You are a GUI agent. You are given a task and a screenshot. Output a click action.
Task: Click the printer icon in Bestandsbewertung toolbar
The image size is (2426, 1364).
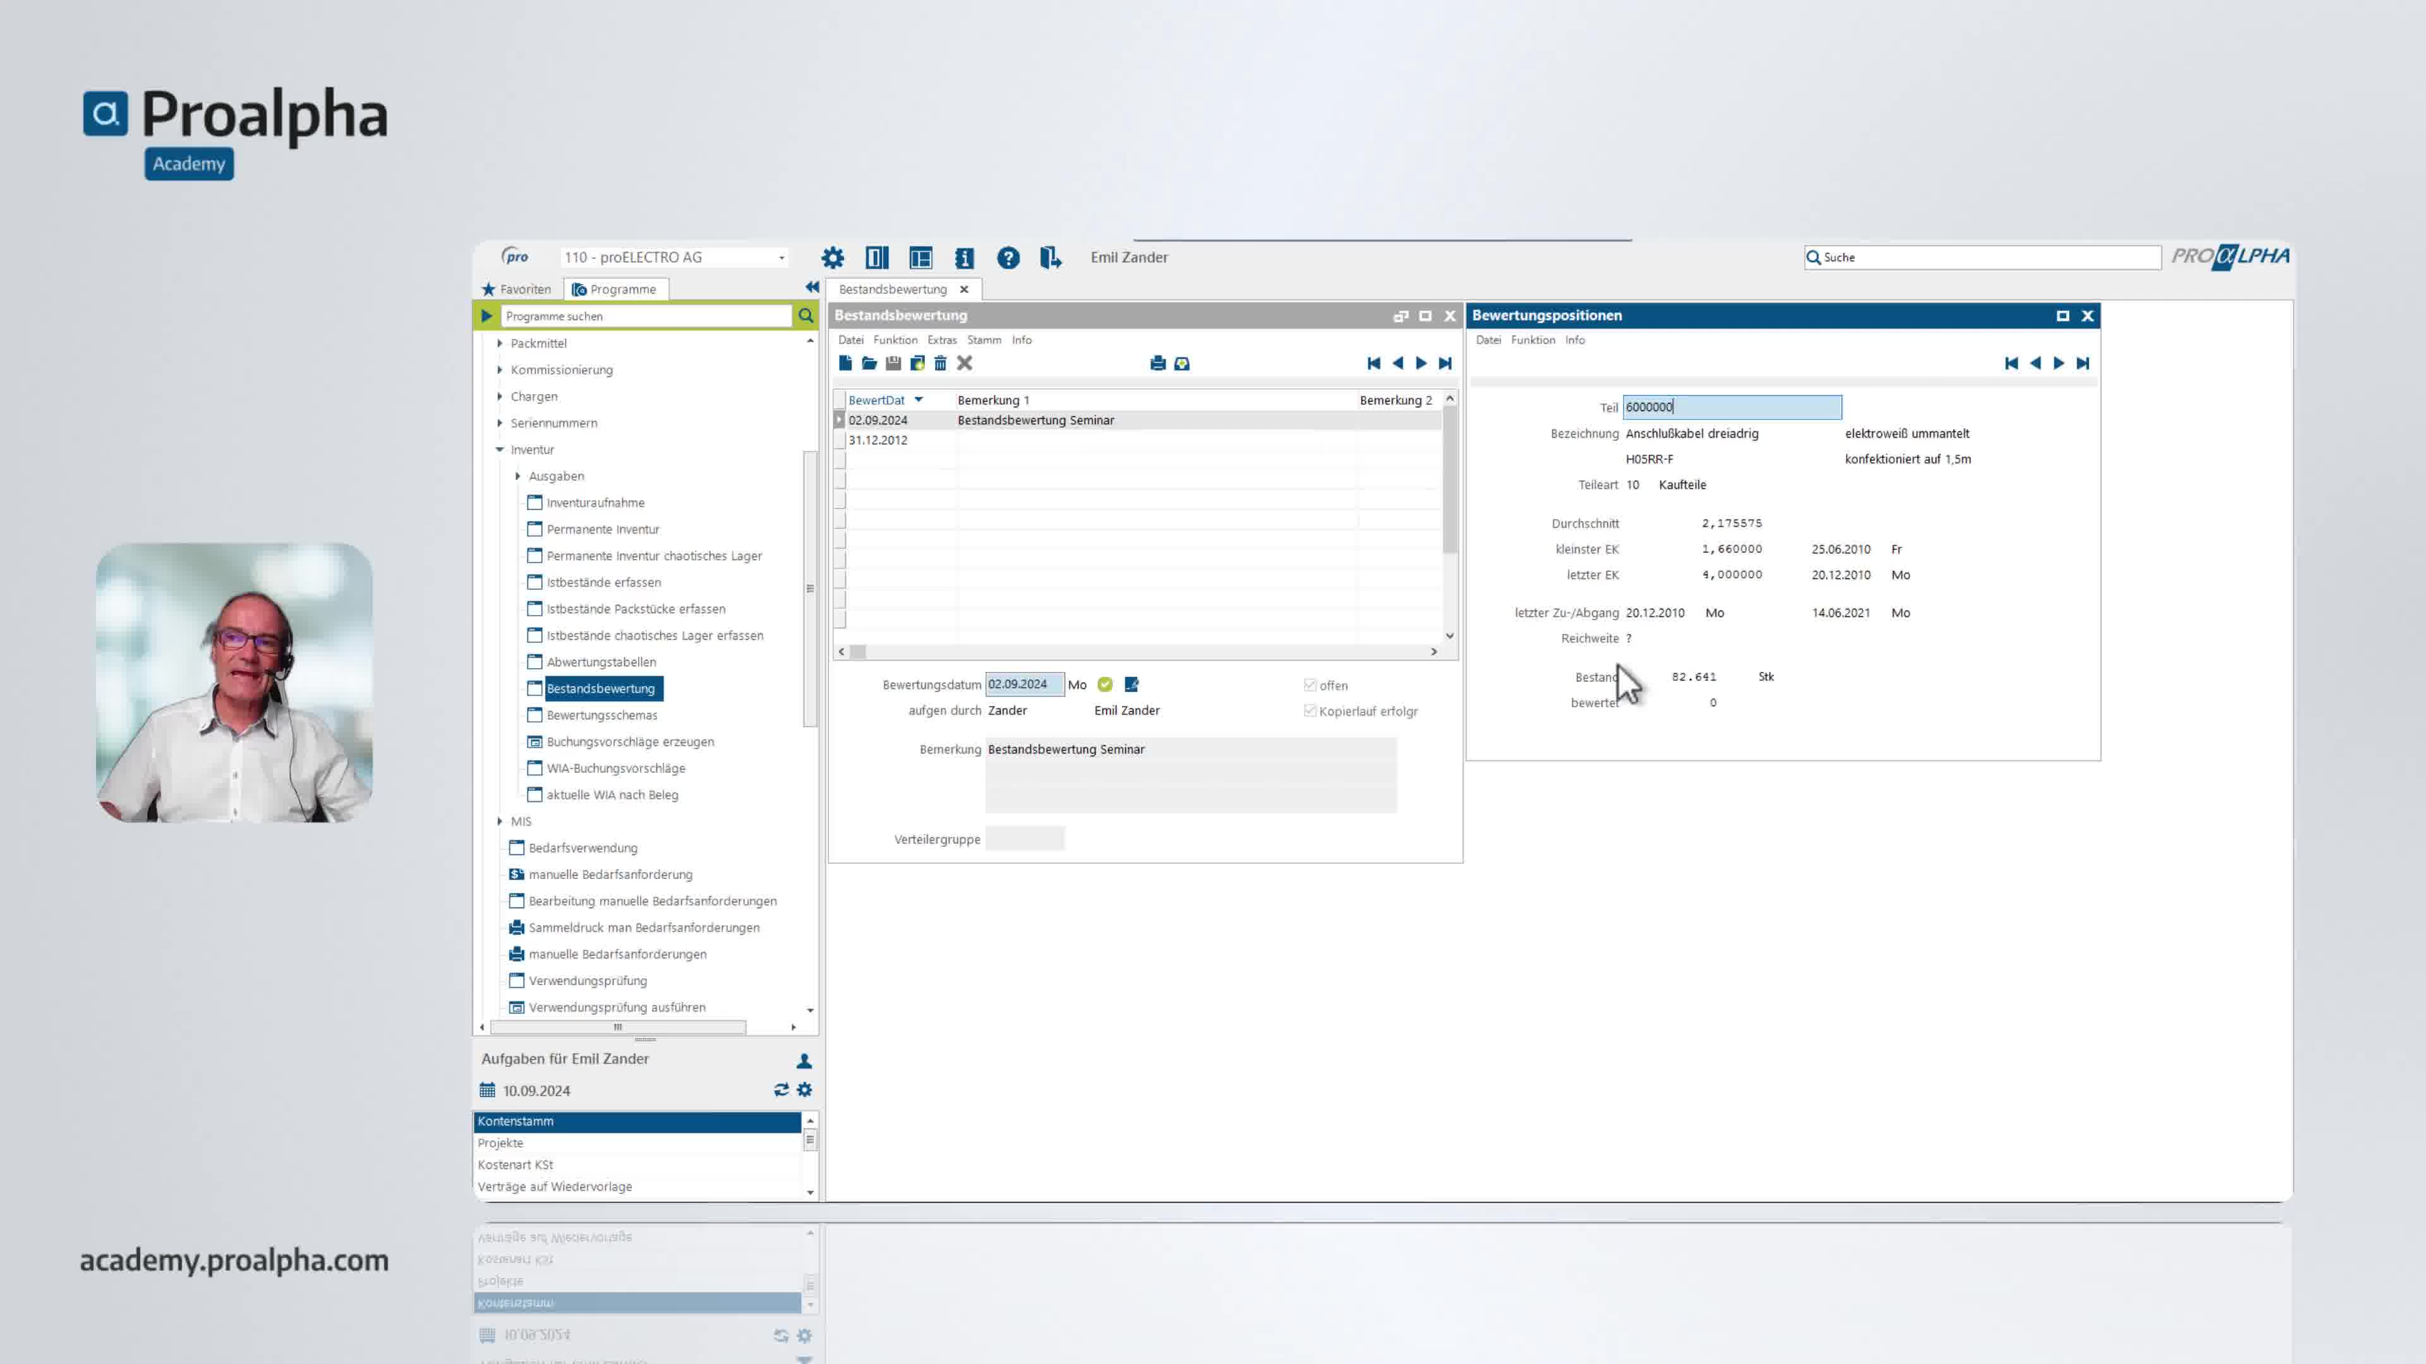[x=1157, y=363]
